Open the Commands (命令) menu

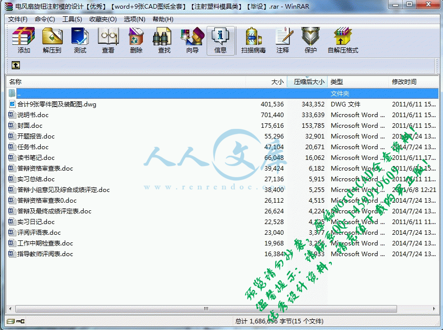(x=44, y=19)
